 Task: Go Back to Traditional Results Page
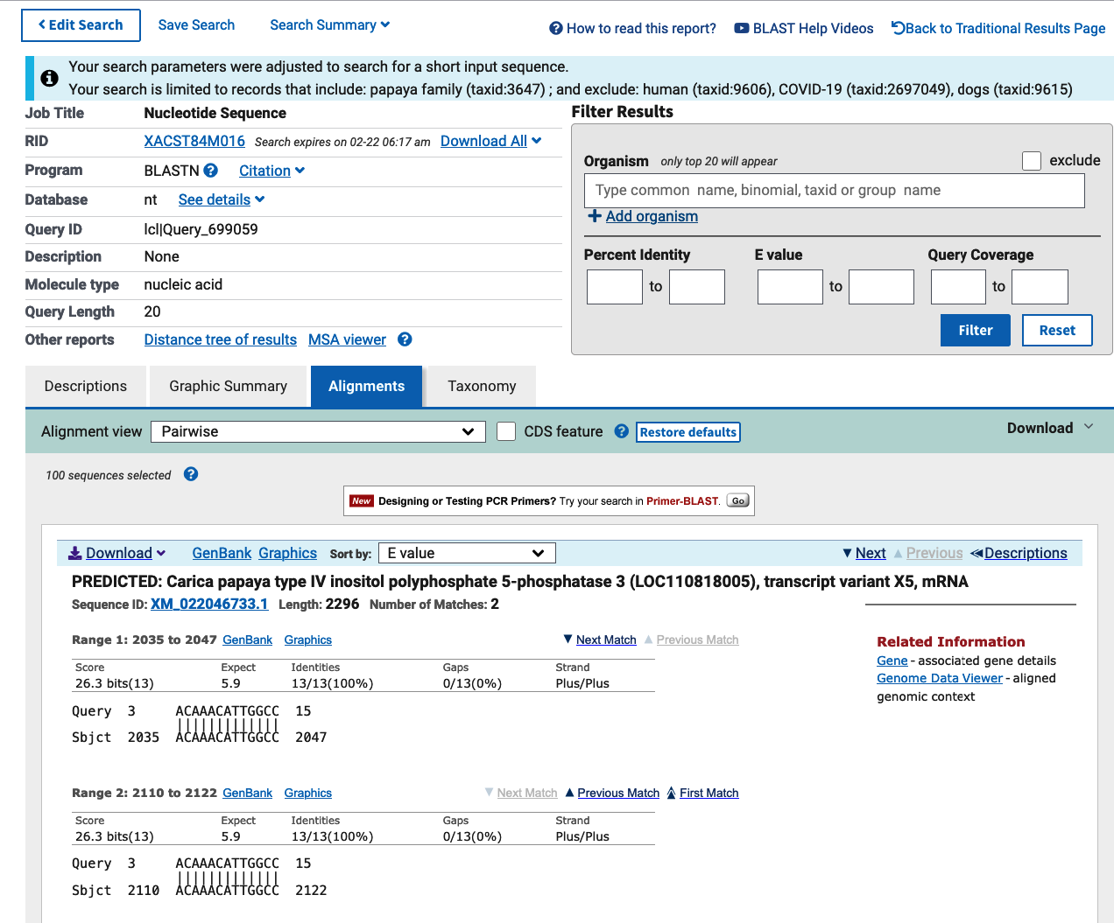(x=1005, y=28)
